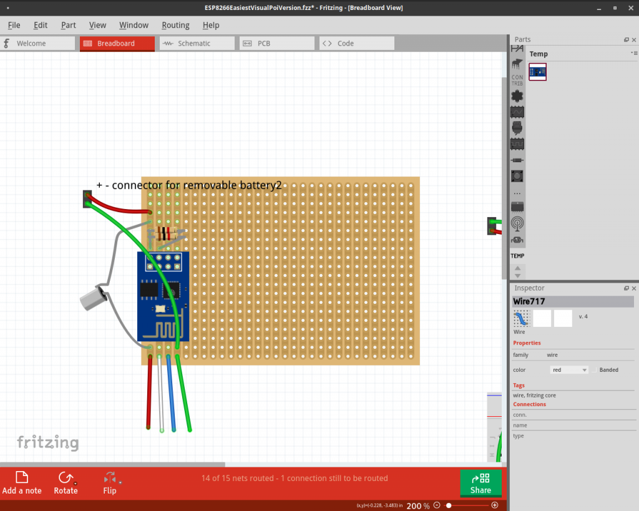
Task: Switch to the PCB tab
Action: point(276,43)
